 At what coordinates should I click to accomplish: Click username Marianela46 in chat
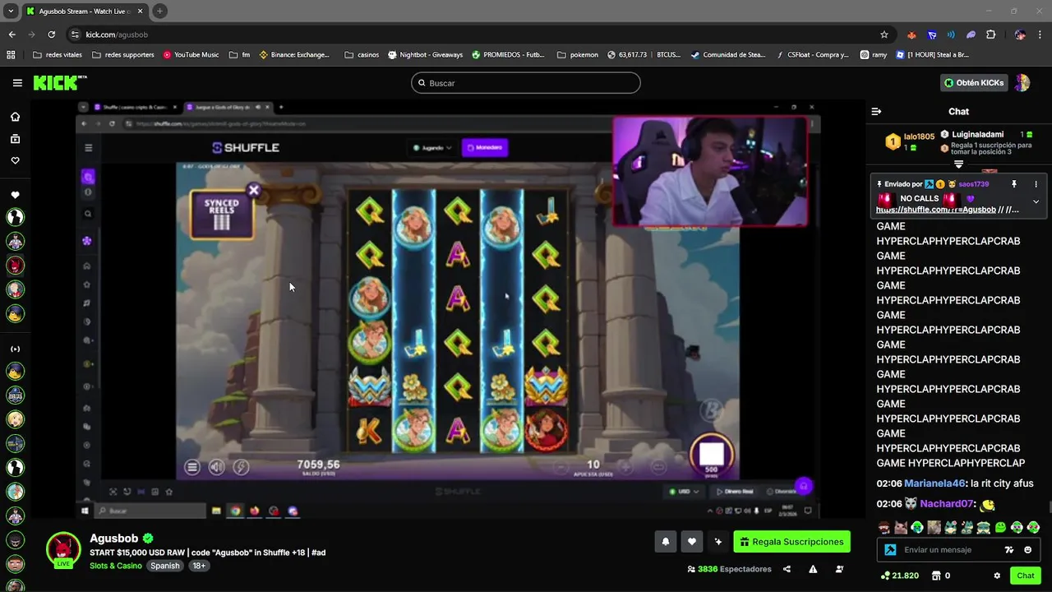(x=934, y=483)
